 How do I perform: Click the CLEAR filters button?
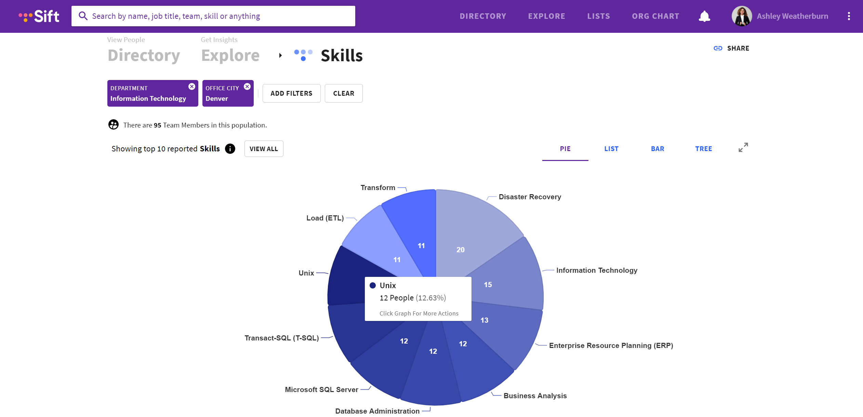pos(343,93)
